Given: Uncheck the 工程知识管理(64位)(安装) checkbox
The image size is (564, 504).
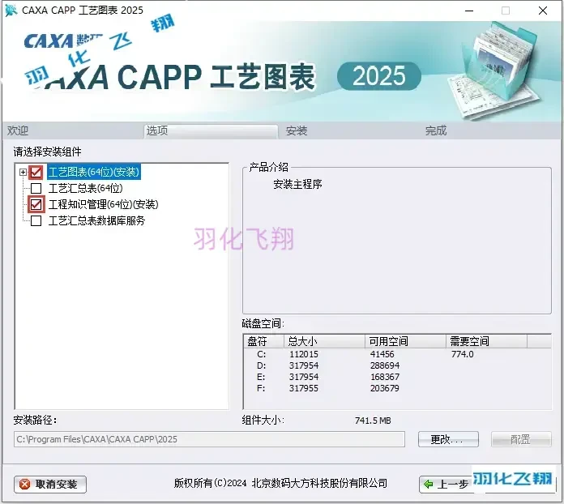Looking at the screenshot, I should [x=36, y=204].
